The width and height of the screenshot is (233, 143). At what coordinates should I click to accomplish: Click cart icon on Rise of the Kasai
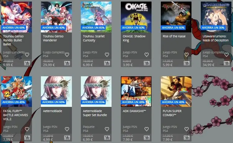(x=187, y=63)
